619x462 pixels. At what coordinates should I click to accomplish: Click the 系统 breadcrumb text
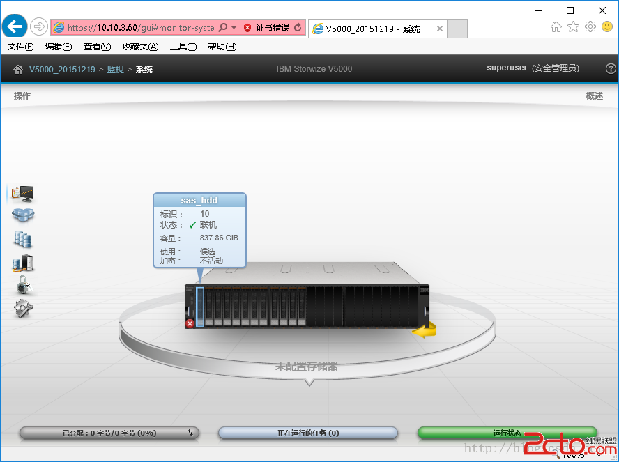pos(144,70)
